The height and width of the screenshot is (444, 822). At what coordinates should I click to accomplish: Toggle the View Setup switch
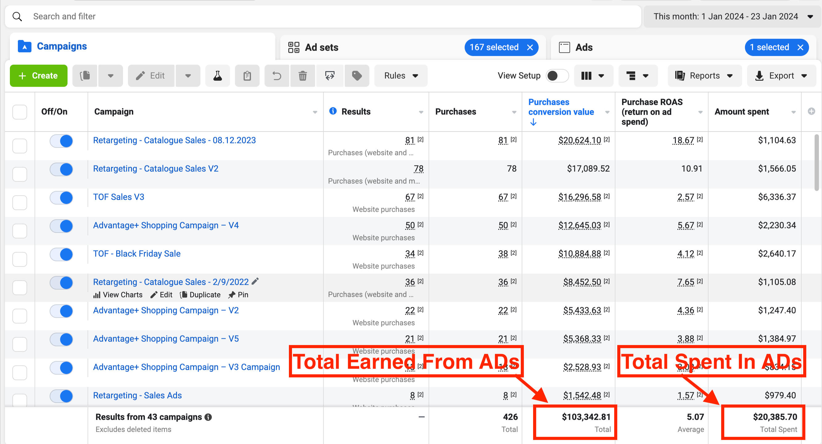click(557, 75)
